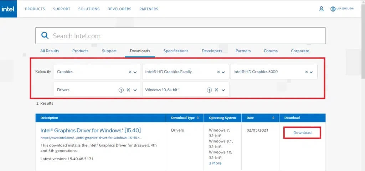Click the globe language icon
365x171 pixels.
click(333, 9)
